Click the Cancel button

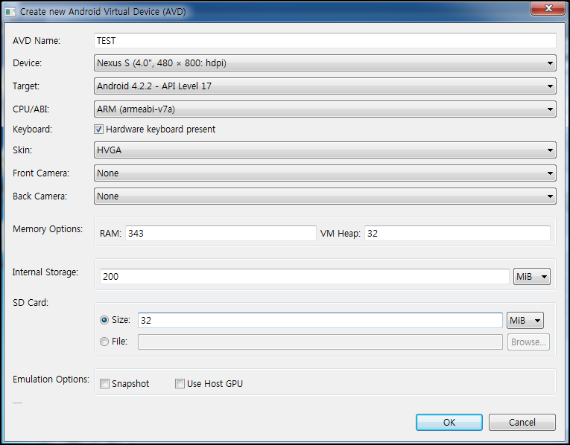[x=522, y=422]
